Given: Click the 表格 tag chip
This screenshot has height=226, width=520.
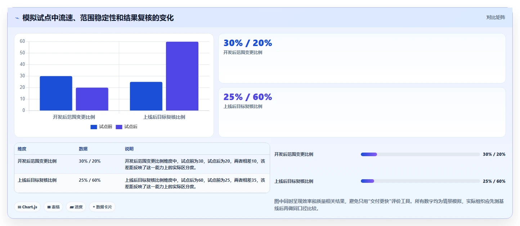Looking at the screenshot, I should [53, 207].
